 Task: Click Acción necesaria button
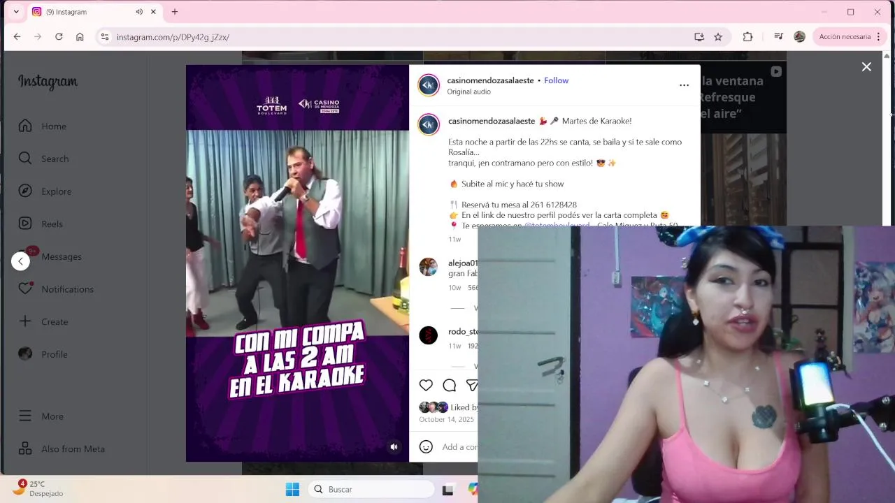point(850,37)
